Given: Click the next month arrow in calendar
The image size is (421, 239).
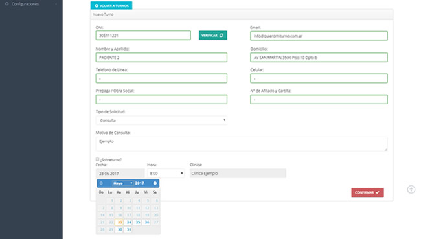Looking at the screenshot, I should [x=155, y=183].
